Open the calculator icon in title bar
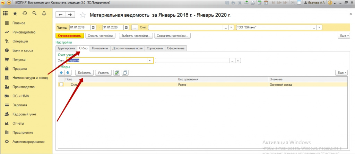355x154 pixels. (x=260, y=3)
